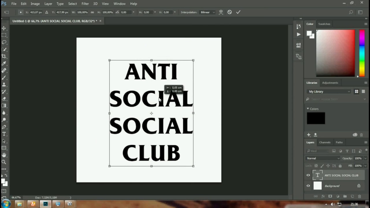Viewport: 370px width, 208px height.
Task: Open the blend mode dropdown showing Normal
Action: (x=323, y=158)
